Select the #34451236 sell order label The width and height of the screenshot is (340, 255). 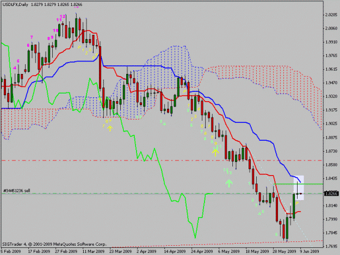(x=17, y=190)
